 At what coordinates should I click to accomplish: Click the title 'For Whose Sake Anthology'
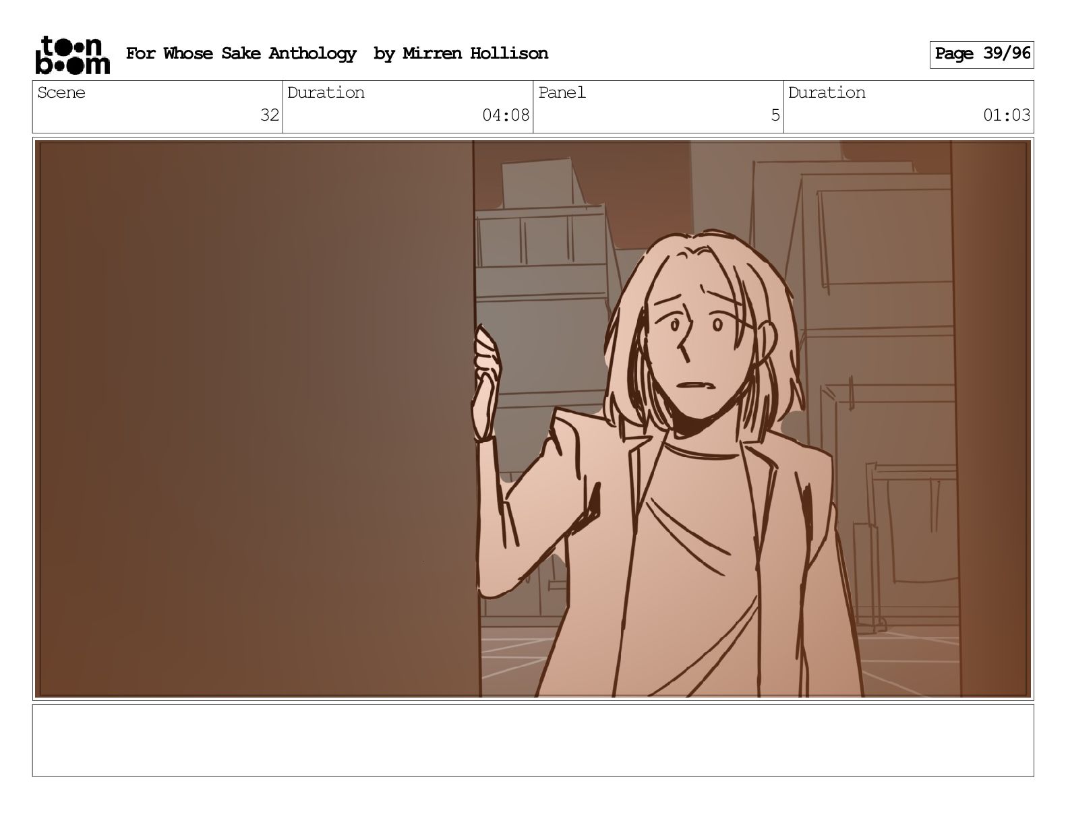click(x=241, y=54)
